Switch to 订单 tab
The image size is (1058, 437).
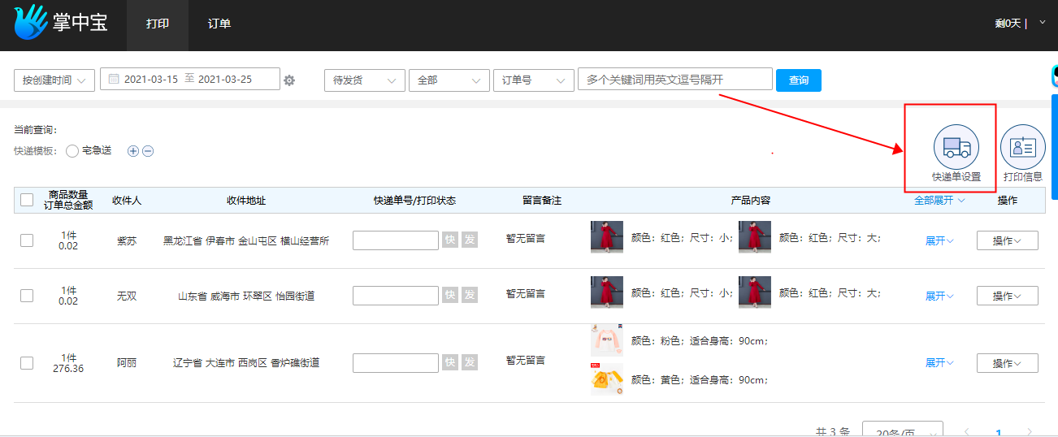pos(219,24)
